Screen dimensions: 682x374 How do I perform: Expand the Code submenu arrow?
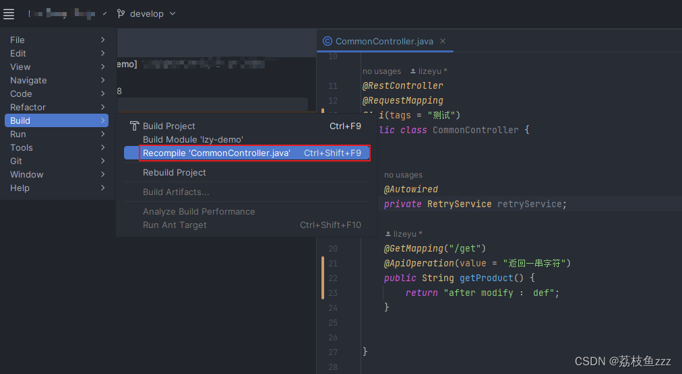(102, 93)
